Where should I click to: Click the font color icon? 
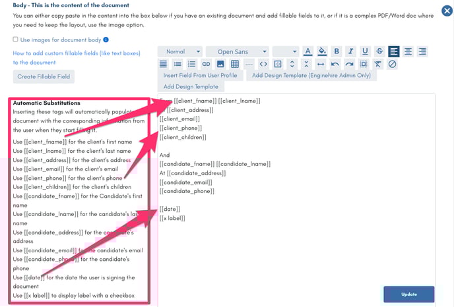pos(308,51)
